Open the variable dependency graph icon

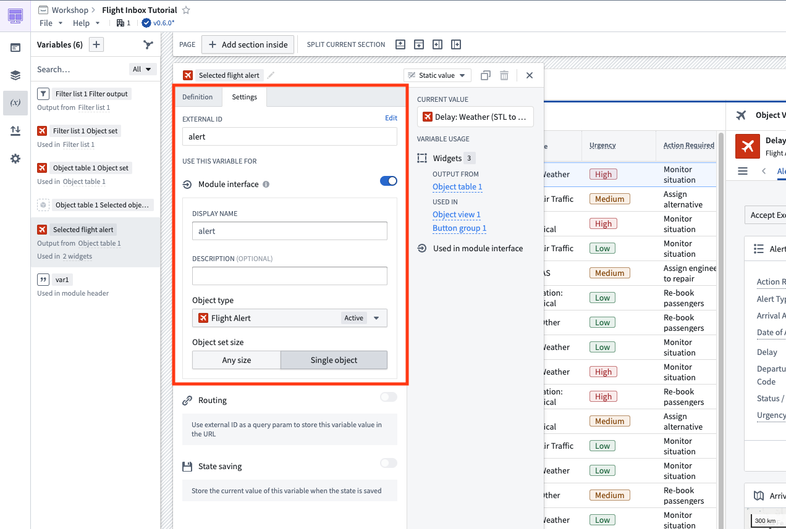pyautogui.click(x=148, y=44)
